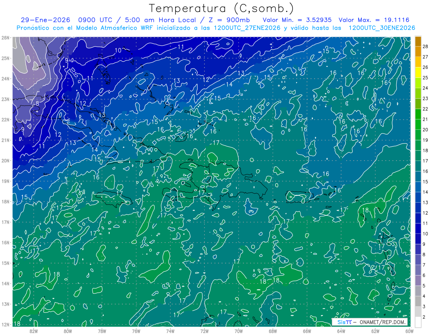Click the contour label '10' on the map
The height and width of the screenshot is (336, 435).
click(x=118, y=50)
